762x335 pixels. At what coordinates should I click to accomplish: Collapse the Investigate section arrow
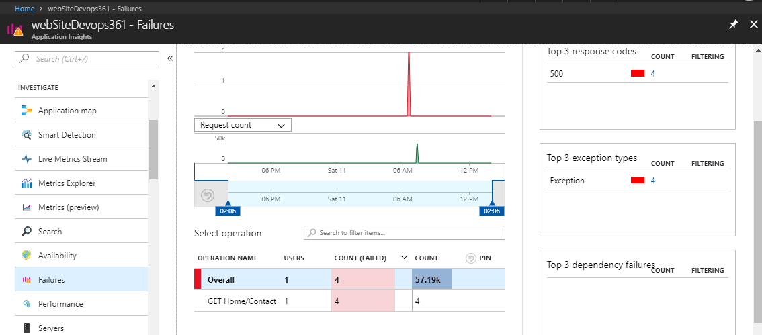pyautogui.click(x=153, y=87)
